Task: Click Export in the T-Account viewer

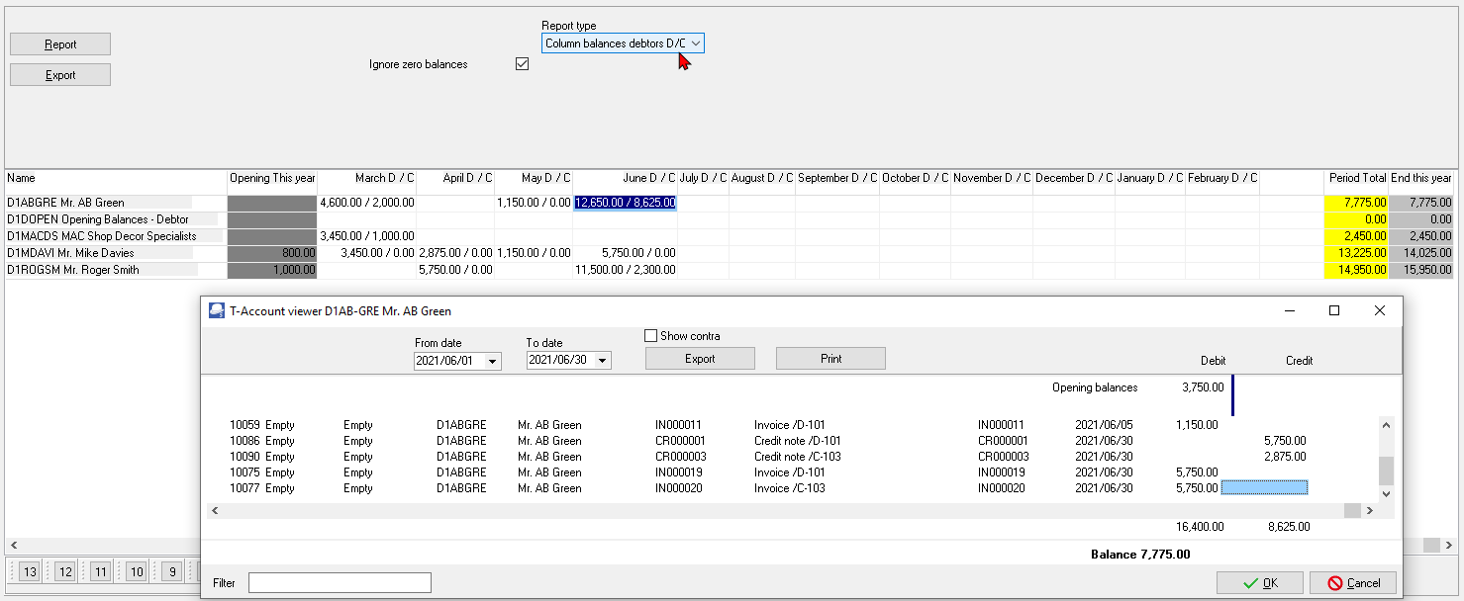Action: point(700,359)
